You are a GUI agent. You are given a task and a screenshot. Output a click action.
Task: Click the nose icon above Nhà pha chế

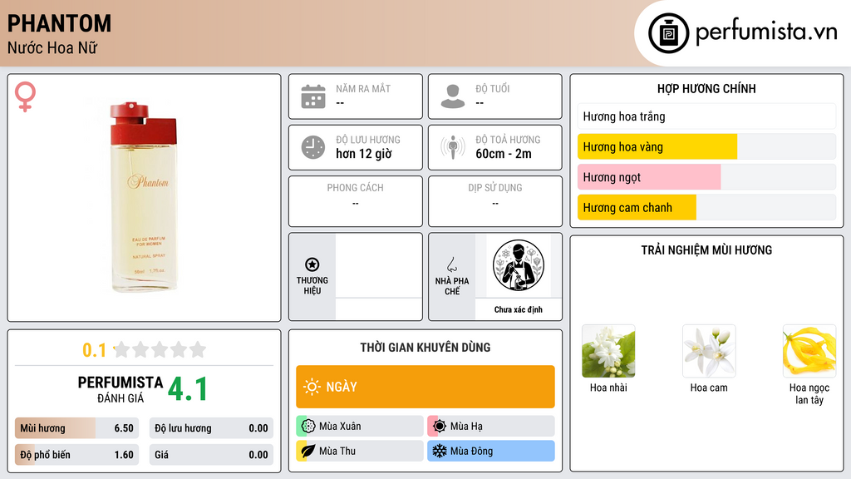coord(451,264)
